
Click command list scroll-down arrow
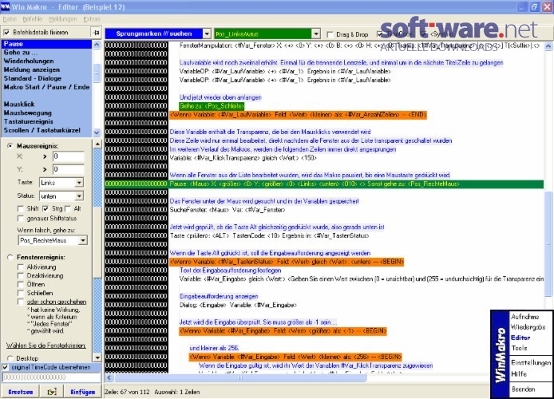pos(97,132)
